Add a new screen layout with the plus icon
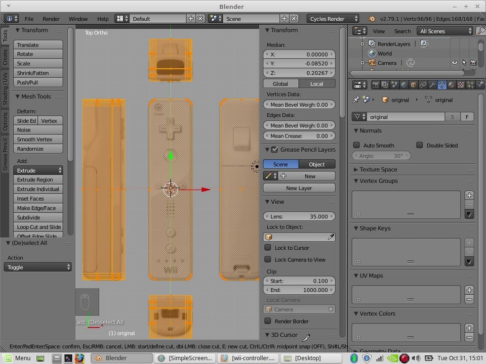This screenshot has height=364, width=486. pos(191,19)
